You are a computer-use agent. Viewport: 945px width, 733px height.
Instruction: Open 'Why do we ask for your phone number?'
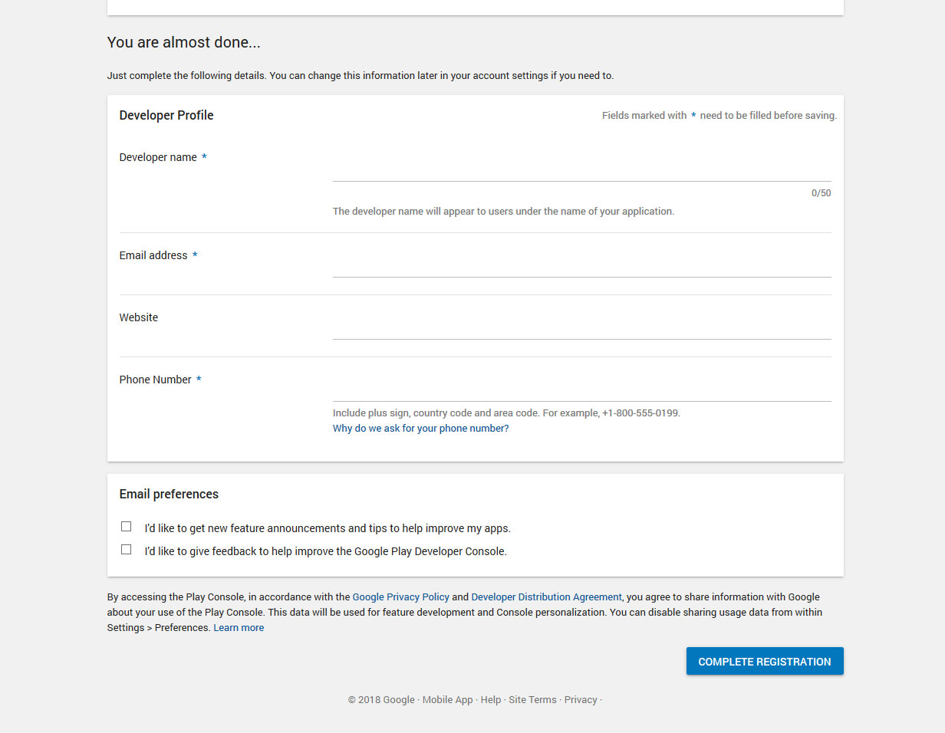coord(420,429)
